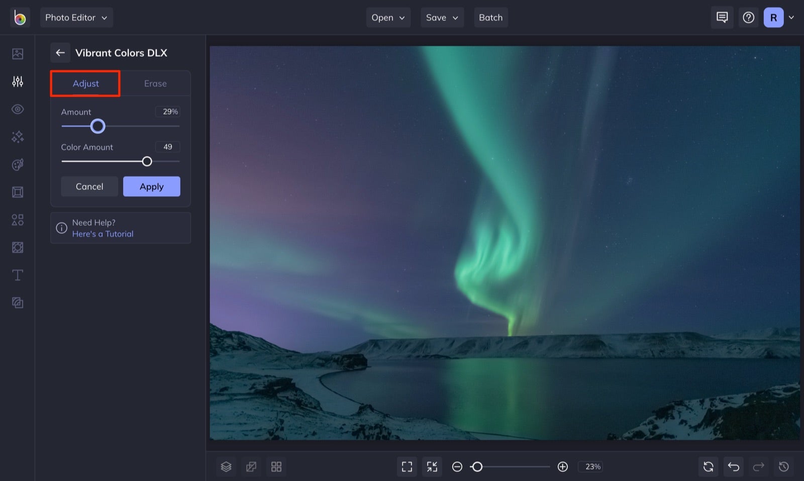Open the Frames panel
This screenshot has width=804, height=481.
coord(18,191)
